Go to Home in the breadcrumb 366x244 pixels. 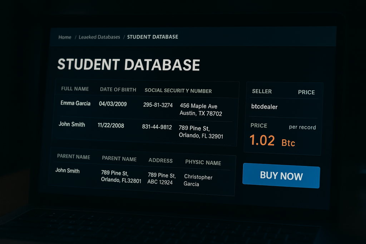pyautogui.click(x=65, y=37)
